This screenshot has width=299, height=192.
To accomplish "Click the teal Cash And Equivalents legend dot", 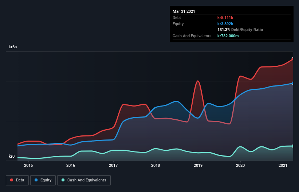I will point(63,180).
